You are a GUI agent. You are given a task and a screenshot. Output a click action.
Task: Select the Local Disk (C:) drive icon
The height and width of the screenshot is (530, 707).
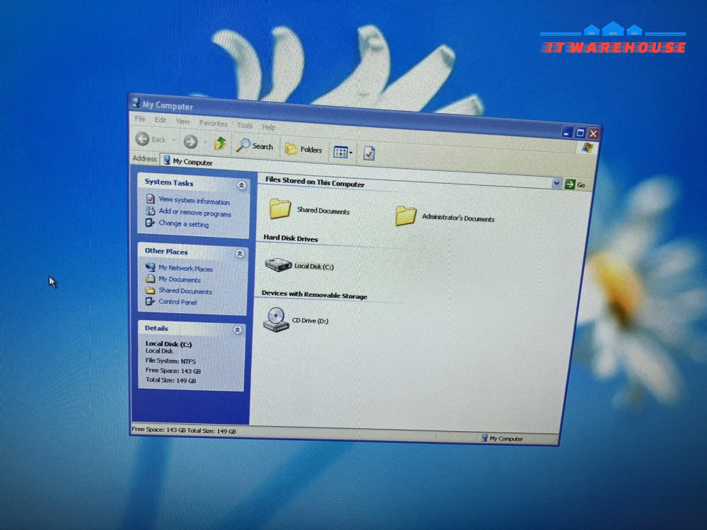point(278,264)
